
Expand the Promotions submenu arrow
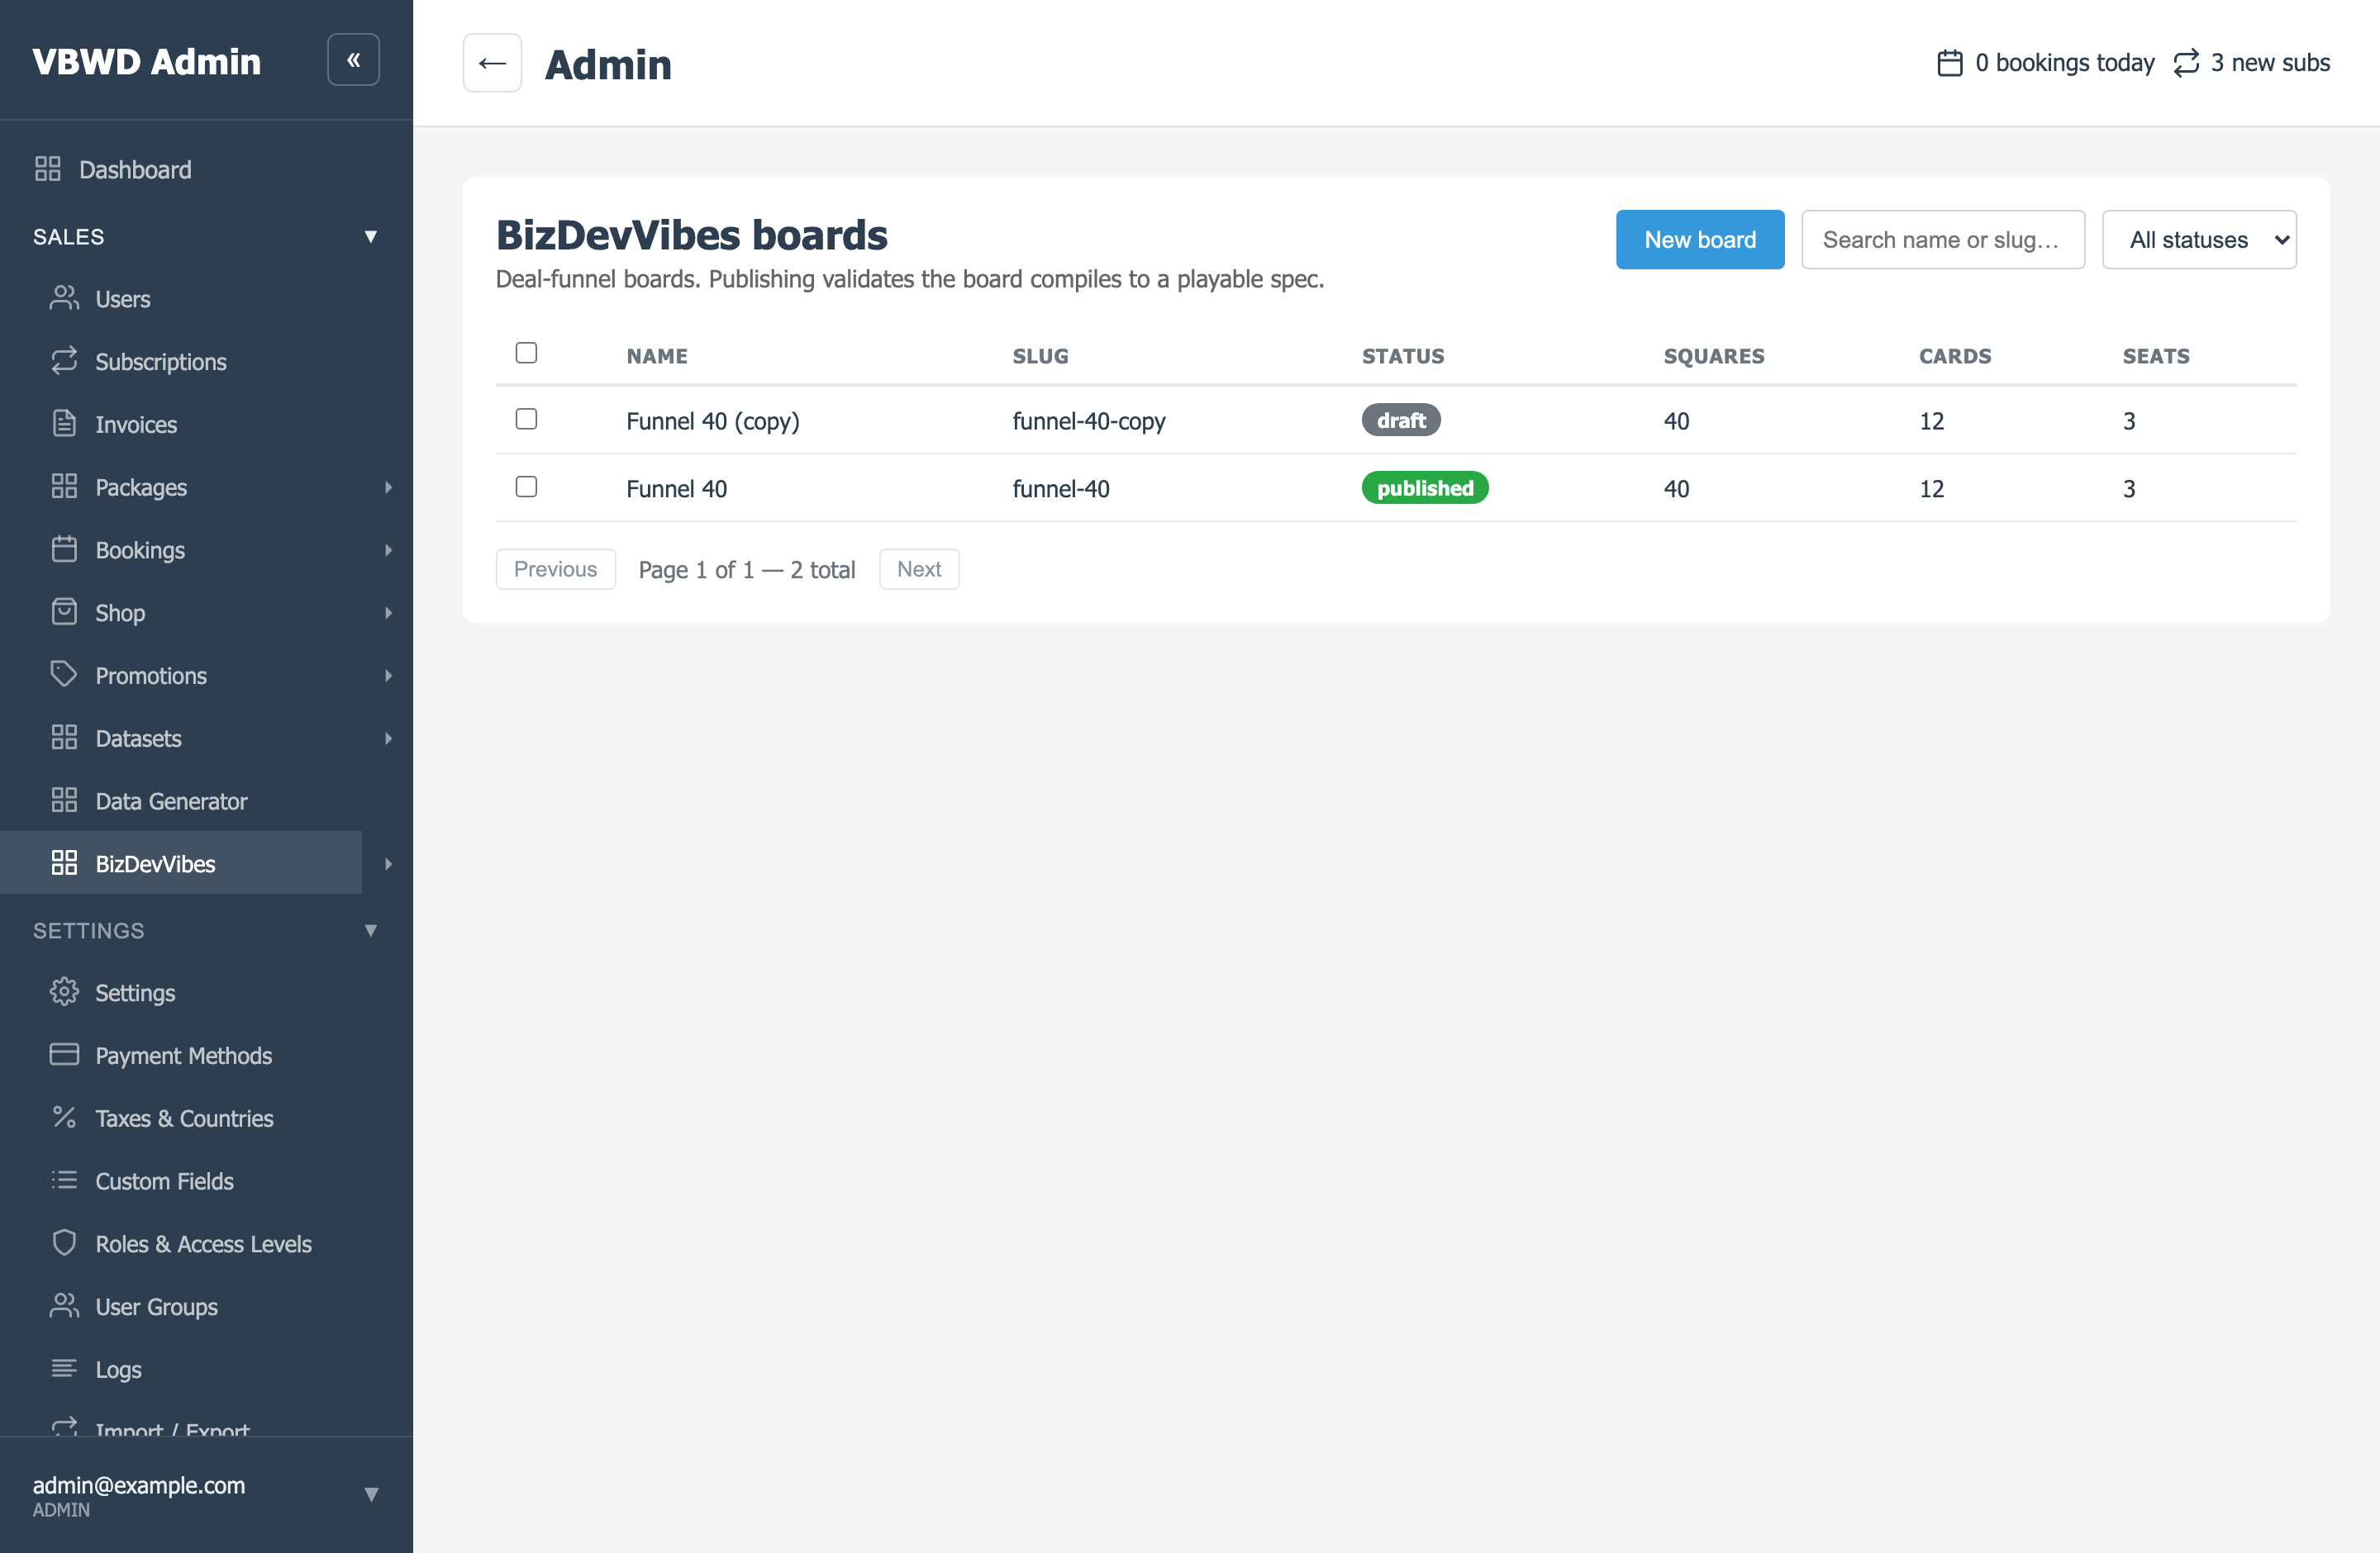388,676
